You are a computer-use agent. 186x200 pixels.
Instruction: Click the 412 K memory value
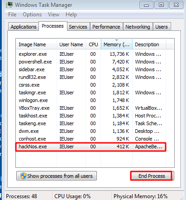tap(123, 146)
